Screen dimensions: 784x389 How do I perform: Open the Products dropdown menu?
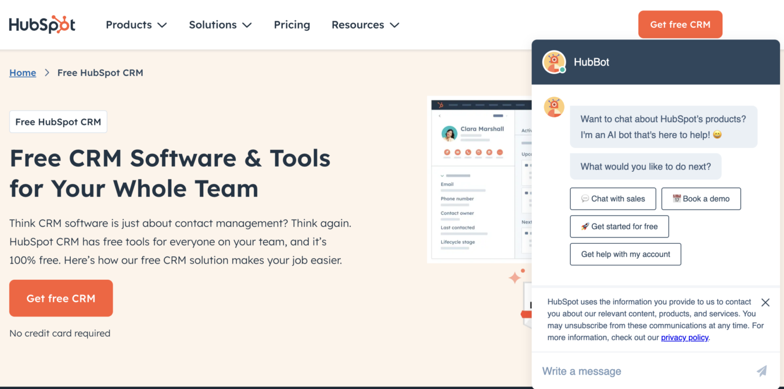[x=136, y=25]
